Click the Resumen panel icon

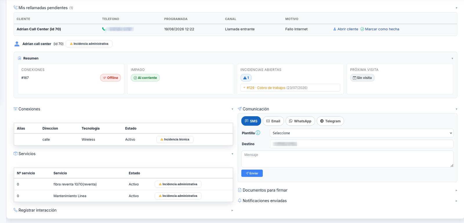pos(19,58)
